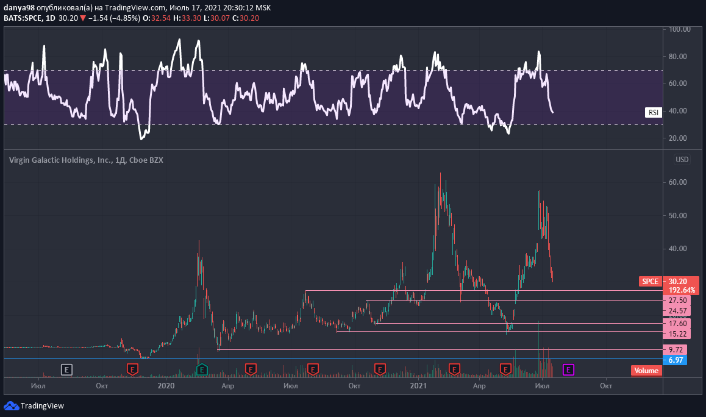The image size is (706, 417).
Task: Click the gray E earnings marker
Action: 66,370
